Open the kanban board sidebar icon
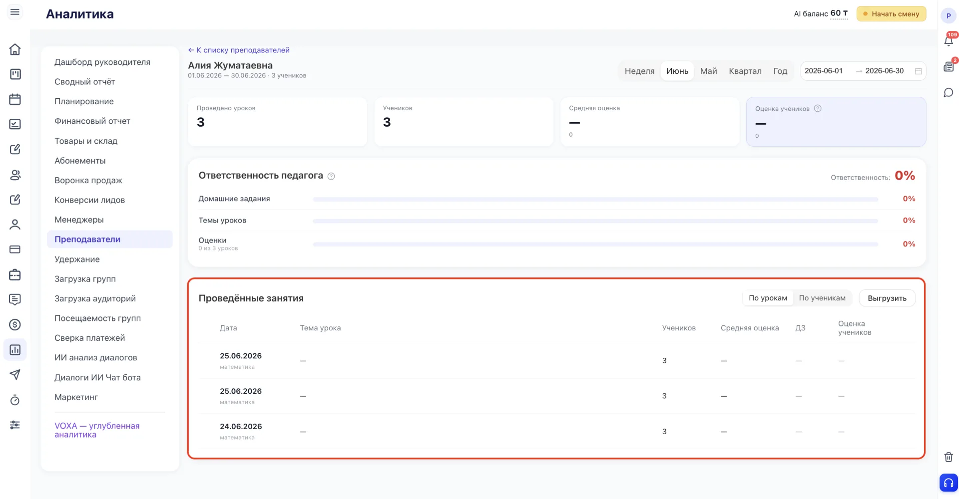Image resolution: width=959 pixels, height=499 pixels. (15, 74)
